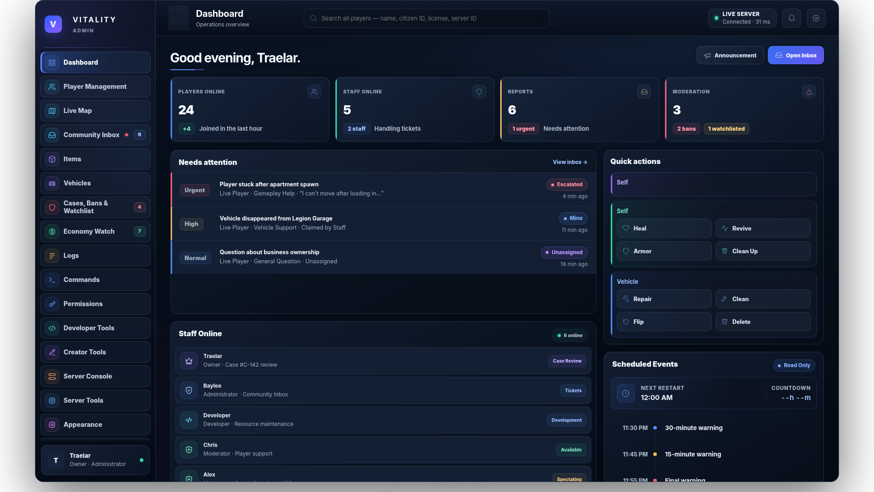
Task: Collapse the Vehicle quick actions header
Action: point(627,282)
